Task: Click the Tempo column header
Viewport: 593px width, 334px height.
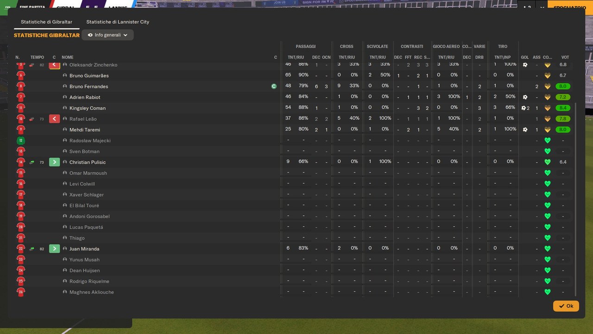Action: [37, 58]
